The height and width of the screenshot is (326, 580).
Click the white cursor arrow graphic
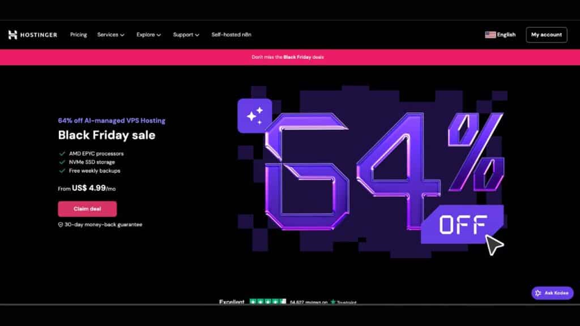494,244
